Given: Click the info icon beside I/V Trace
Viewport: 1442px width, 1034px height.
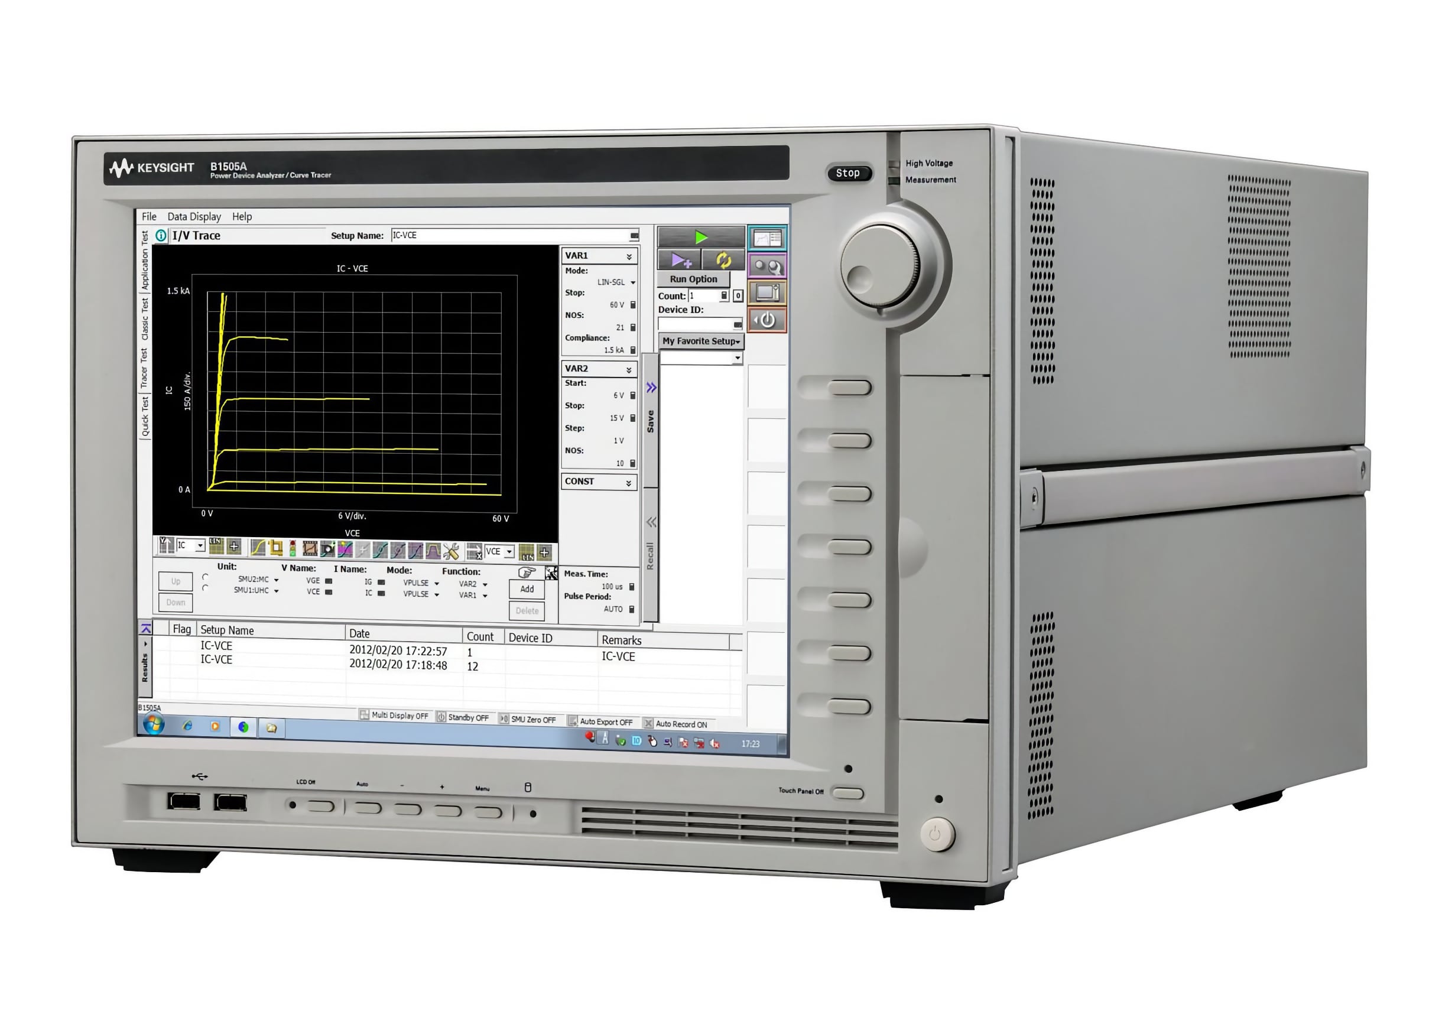Looking at the screenshot, I should [161, 236].
